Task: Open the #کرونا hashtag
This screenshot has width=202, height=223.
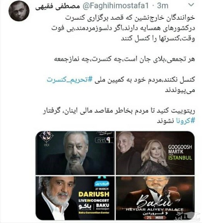Action: coord(185,121)
